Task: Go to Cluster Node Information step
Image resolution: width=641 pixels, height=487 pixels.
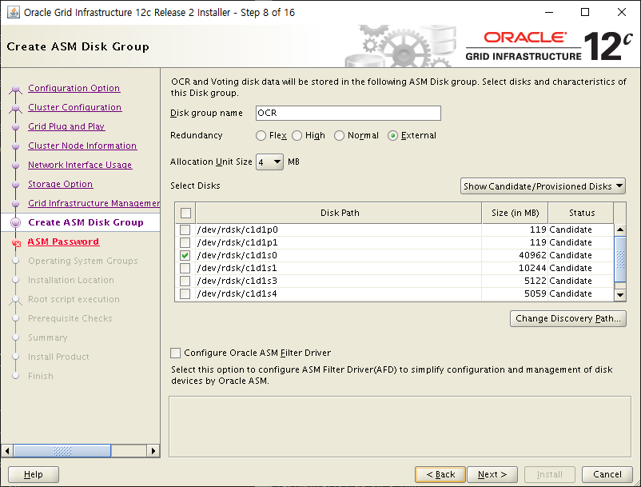Action: [x=82, y=146]
